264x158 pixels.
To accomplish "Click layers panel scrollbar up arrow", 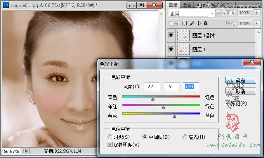I will pyautogui.click(x=259, y=32).
